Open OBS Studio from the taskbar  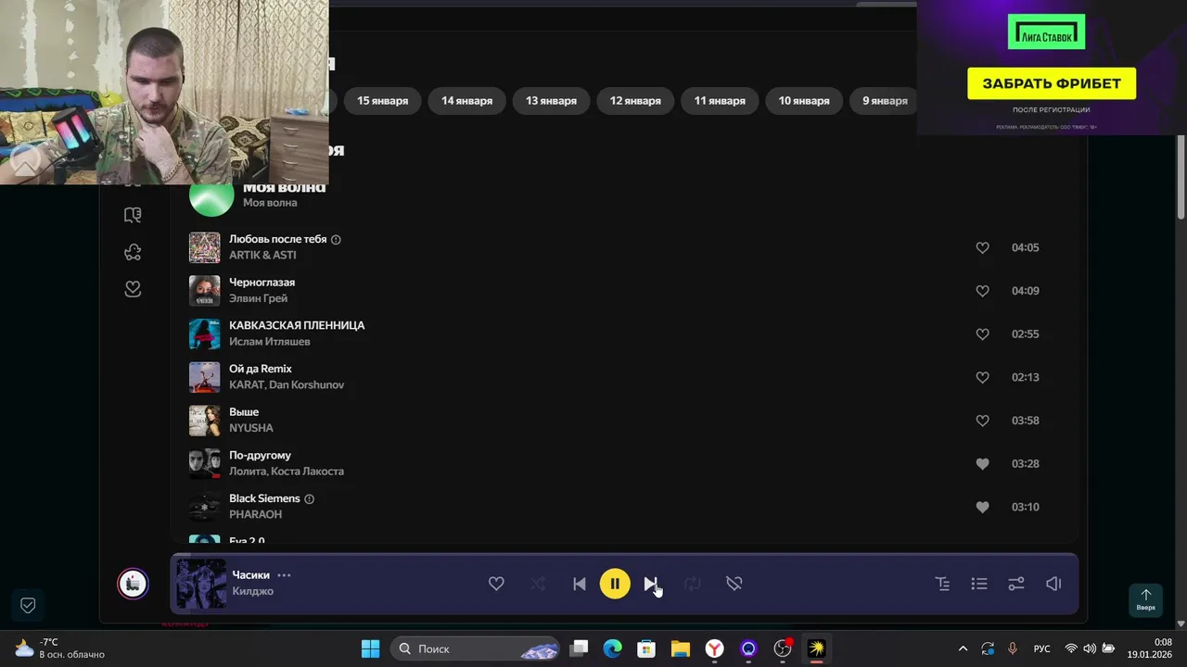[783, 648]
